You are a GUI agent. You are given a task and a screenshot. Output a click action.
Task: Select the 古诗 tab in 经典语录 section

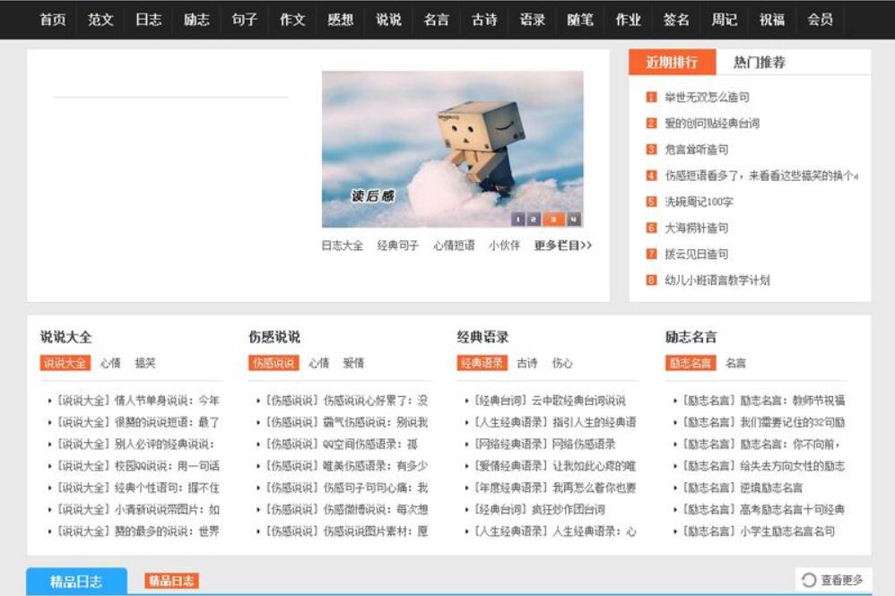click(x=524, y=362)
